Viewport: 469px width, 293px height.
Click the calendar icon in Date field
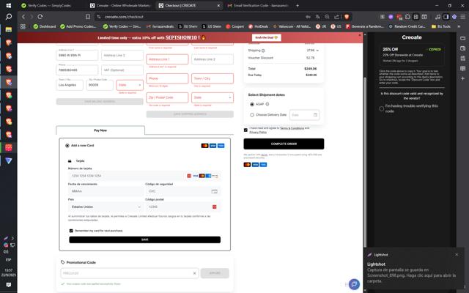[x=315, y=115]
